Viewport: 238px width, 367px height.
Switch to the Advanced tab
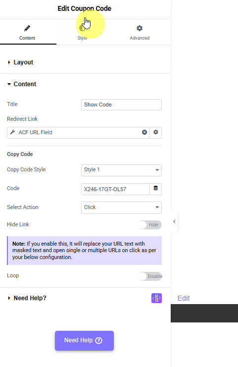[x=140, y=32]
